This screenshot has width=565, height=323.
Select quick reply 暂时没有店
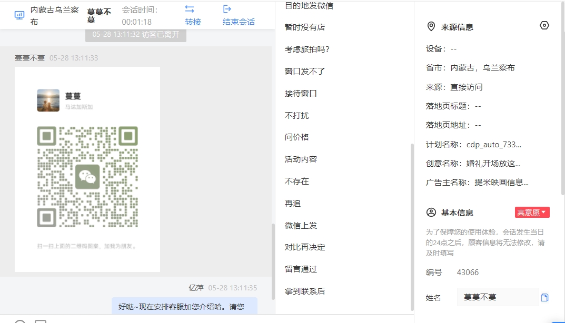click(305, 27)
